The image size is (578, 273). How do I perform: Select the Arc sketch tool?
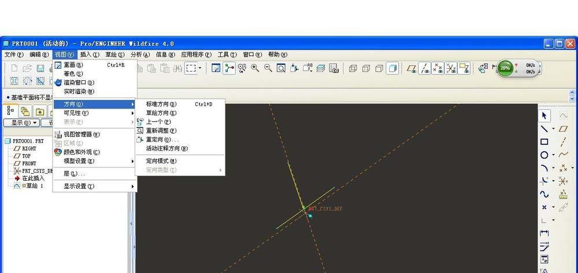click(544, 168)
